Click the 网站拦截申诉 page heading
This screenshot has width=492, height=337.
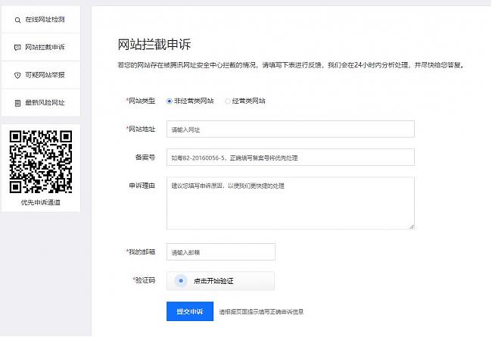tap(154, 44)
